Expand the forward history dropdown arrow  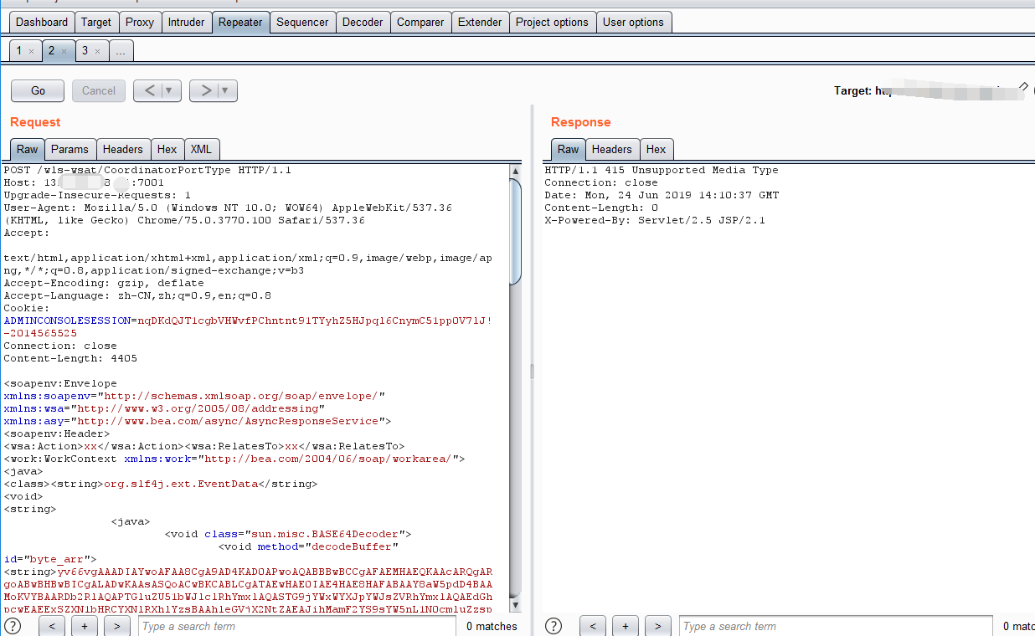tap(226, 90)
